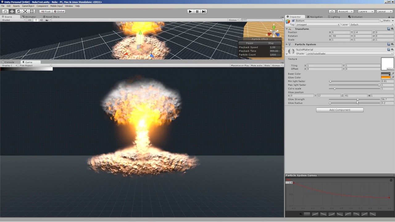The width and height of the screenshot is (395, 222).
Task: Open the GameObject menu
Action: [x=28, y=6]
